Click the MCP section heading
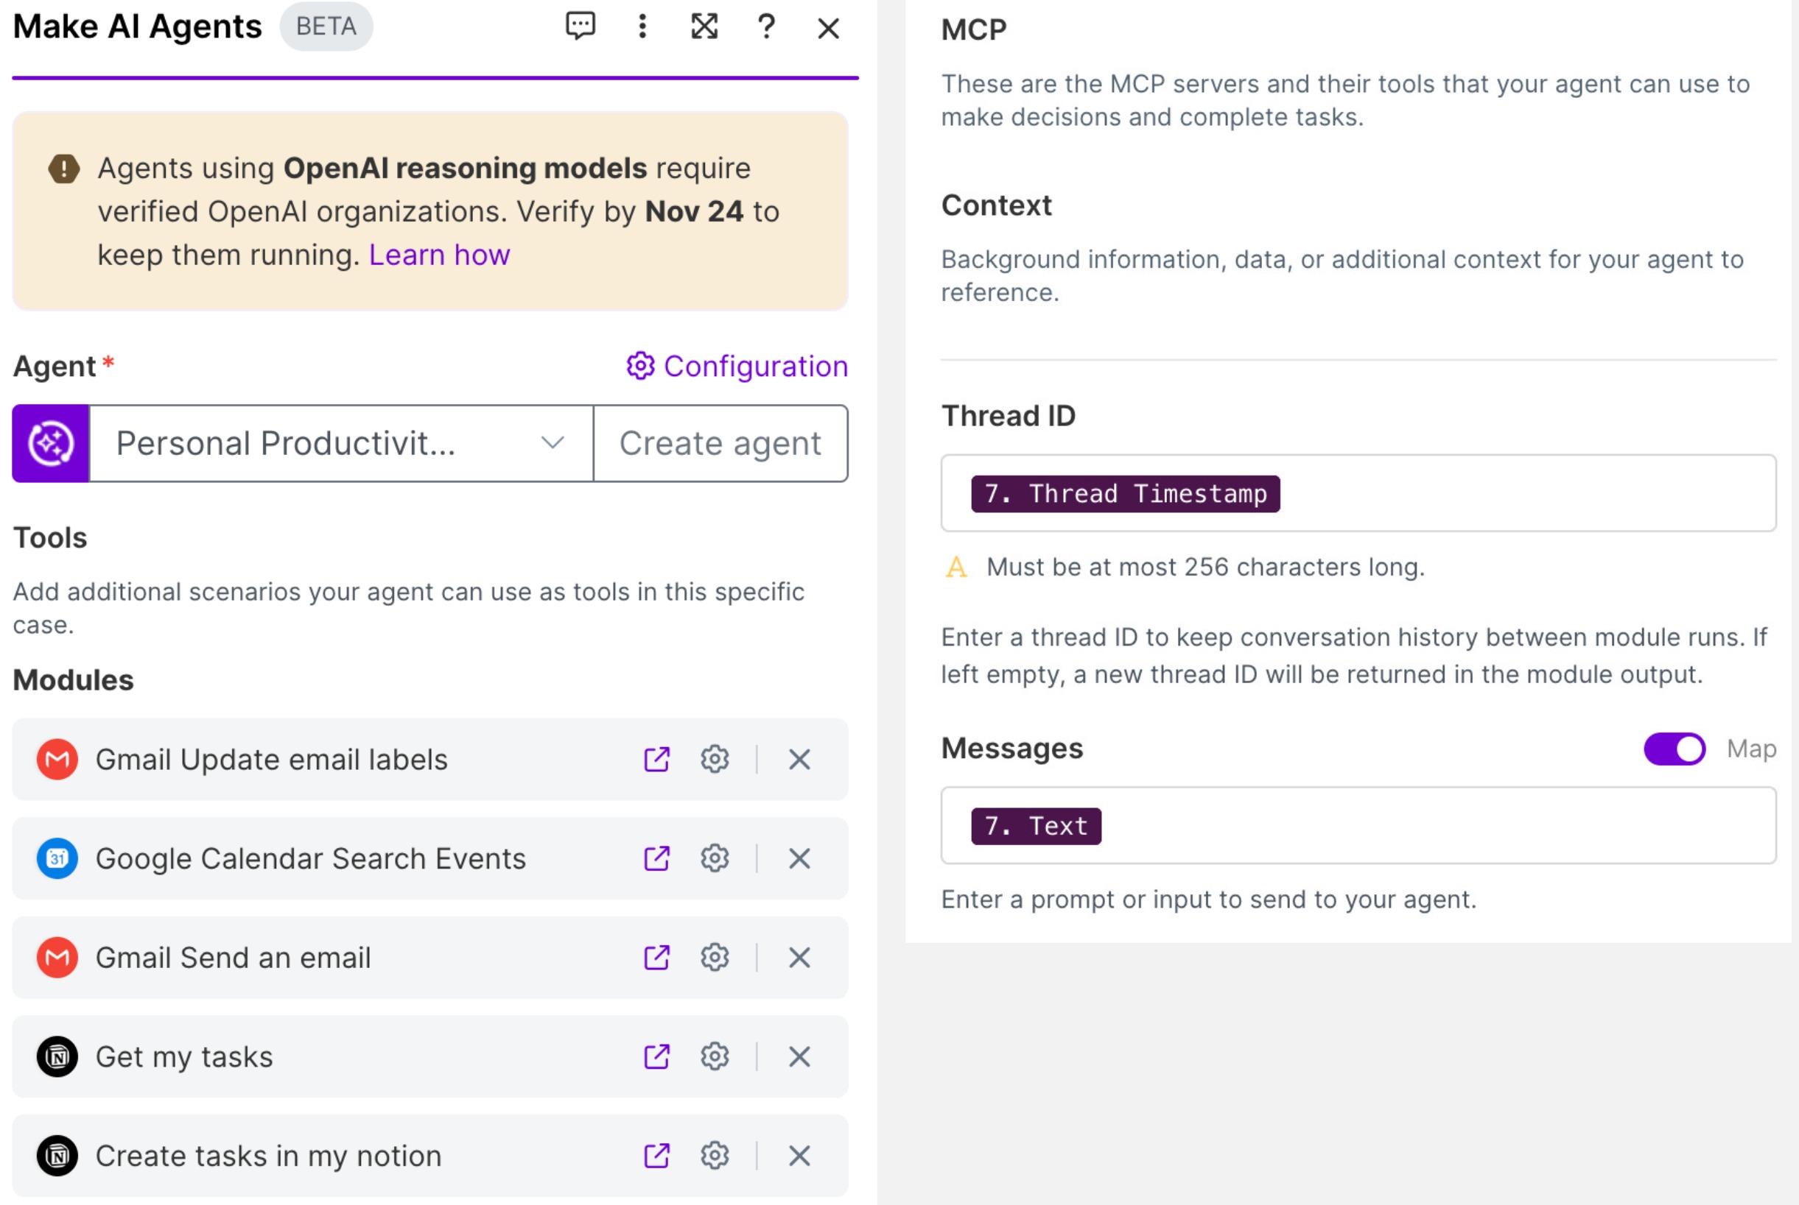 (x=974, y=30)
